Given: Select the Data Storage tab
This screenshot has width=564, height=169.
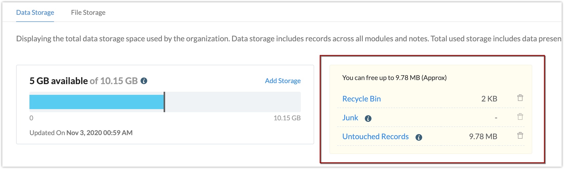Looking at the screenshot, I should click(x=35, y=12).
